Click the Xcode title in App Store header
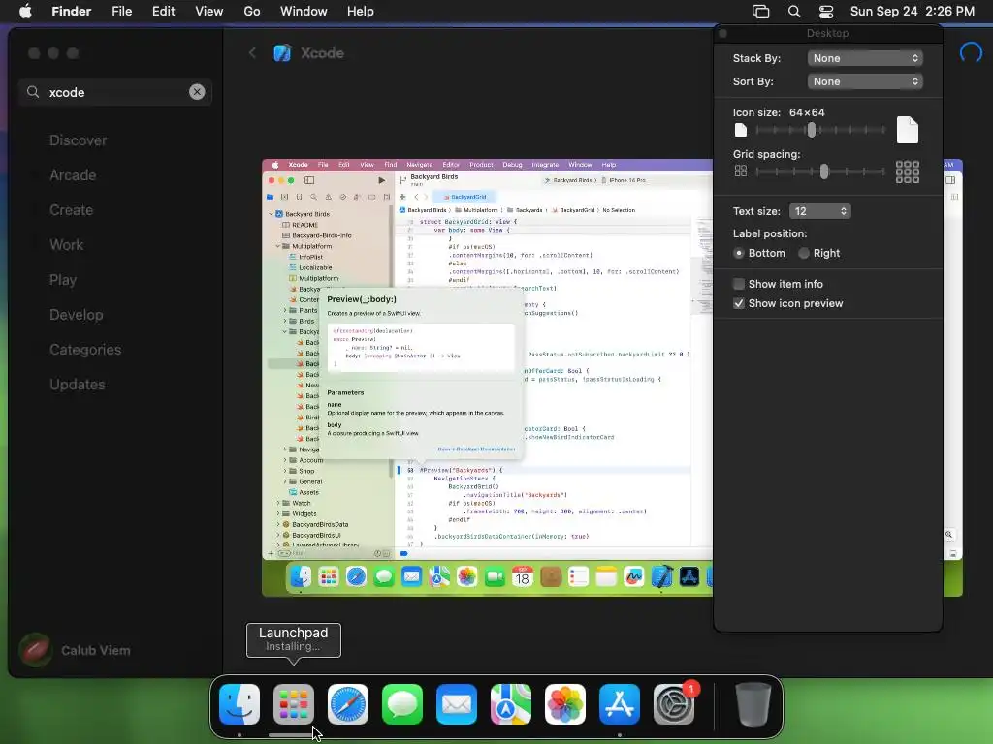Viewport: 993px width, 744px height. coord(322,53)
